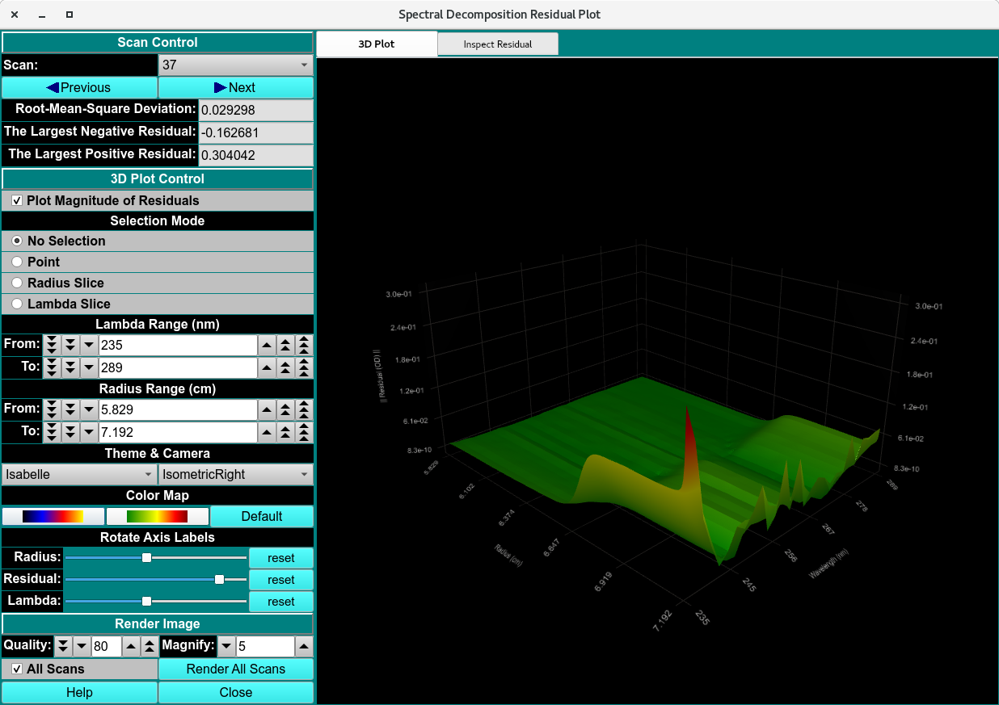
Task: Go to the Next scan
Action: (236, 87)
